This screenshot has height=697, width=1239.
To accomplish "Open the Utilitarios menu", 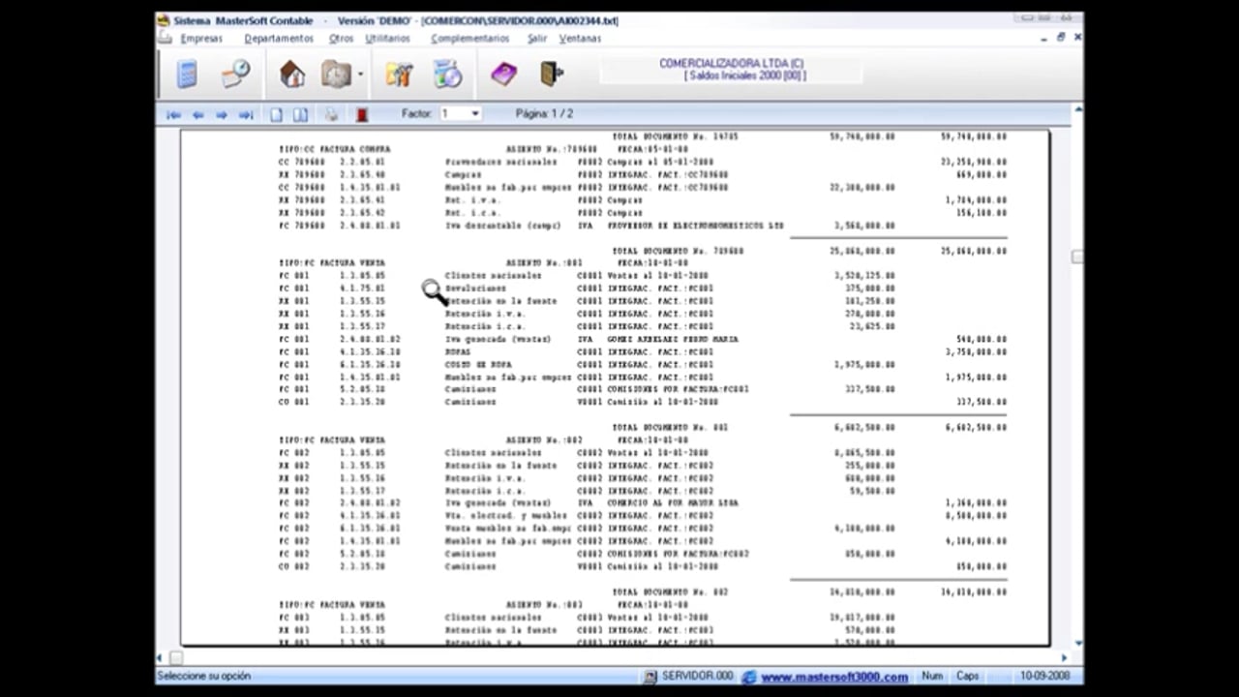I will click(x=387, y=39).
